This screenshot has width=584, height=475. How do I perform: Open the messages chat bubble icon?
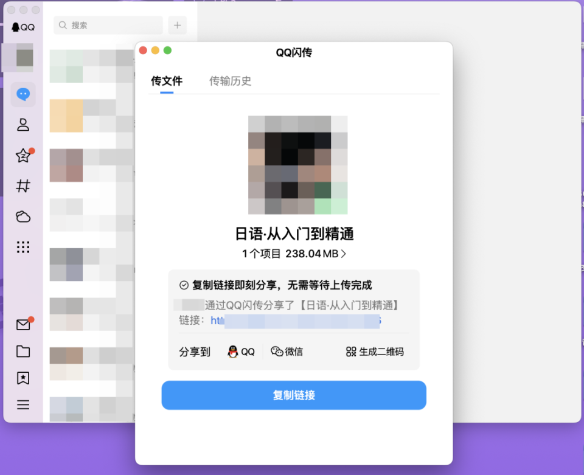click(23, 94)
